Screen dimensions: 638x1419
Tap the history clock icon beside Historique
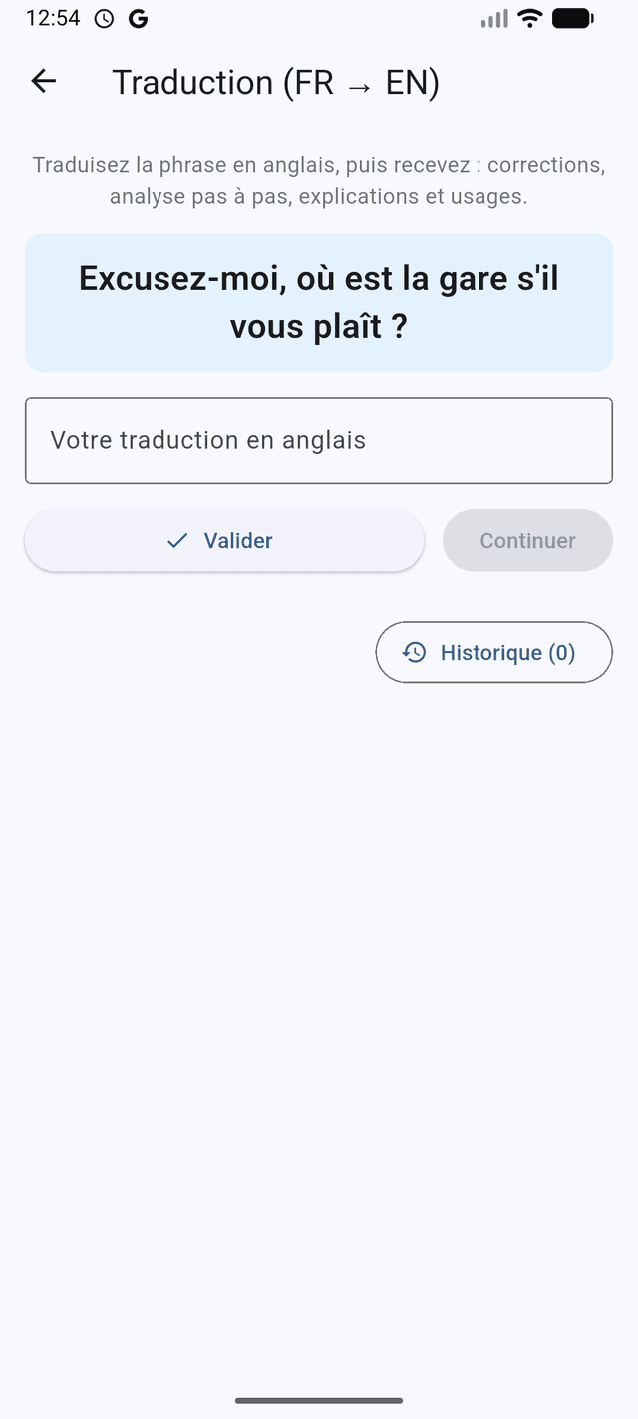coord(415,652)
